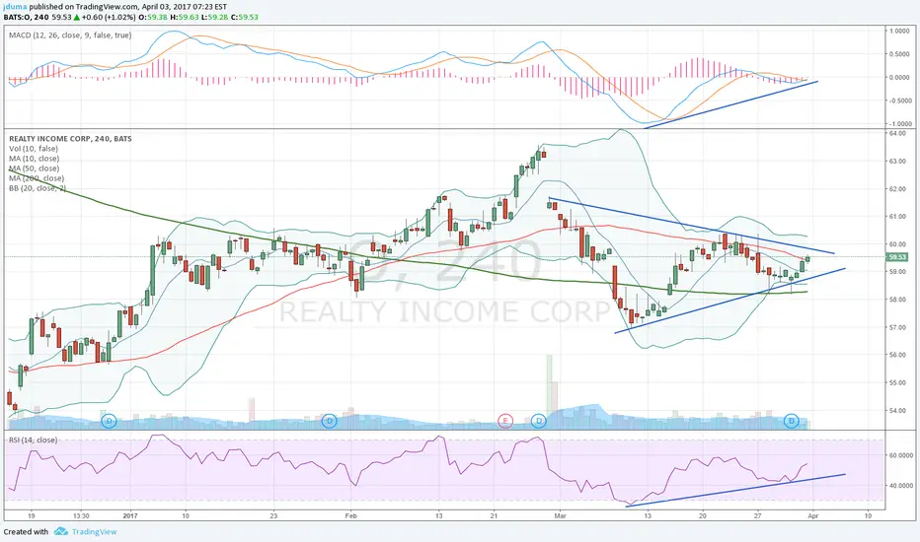Select the Vol (10, false) indicator legend

(x=34, y=149)
